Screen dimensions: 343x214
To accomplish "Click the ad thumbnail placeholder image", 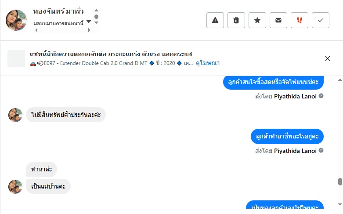I will 16,58.
